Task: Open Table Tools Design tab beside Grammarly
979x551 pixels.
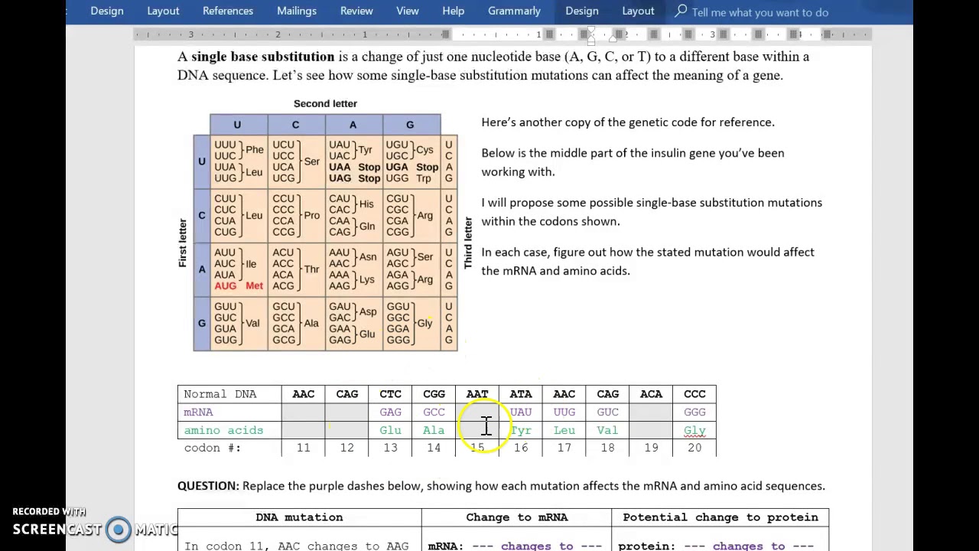Action: pos(582,11)
